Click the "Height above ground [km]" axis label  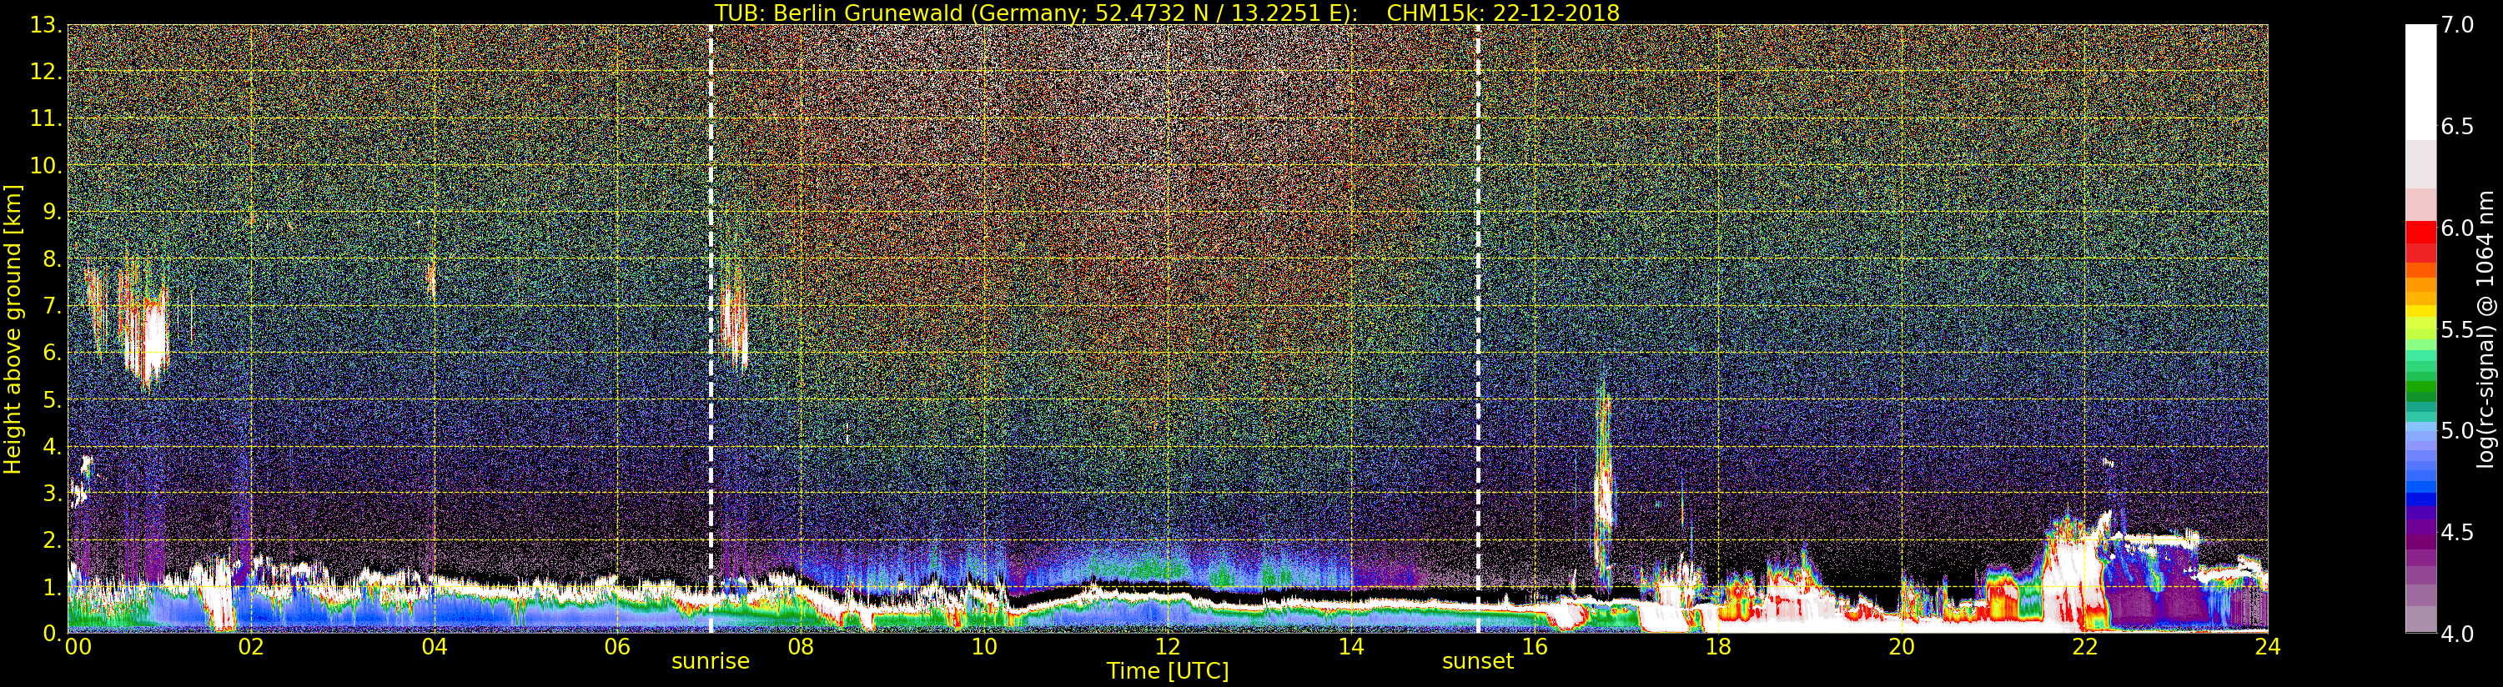13,328
